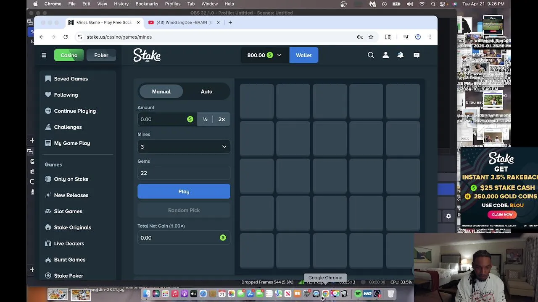Click the Total Net Gain field
The width and height of the screenshot is (538, 302).
click(184, 238)
